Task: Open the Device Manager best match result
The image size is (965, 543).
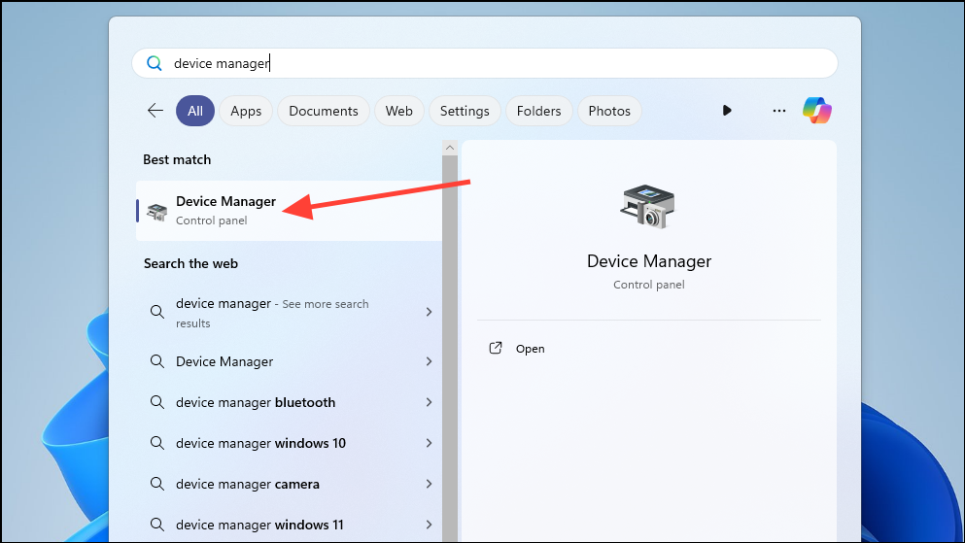Action: [x=289, y=211]
